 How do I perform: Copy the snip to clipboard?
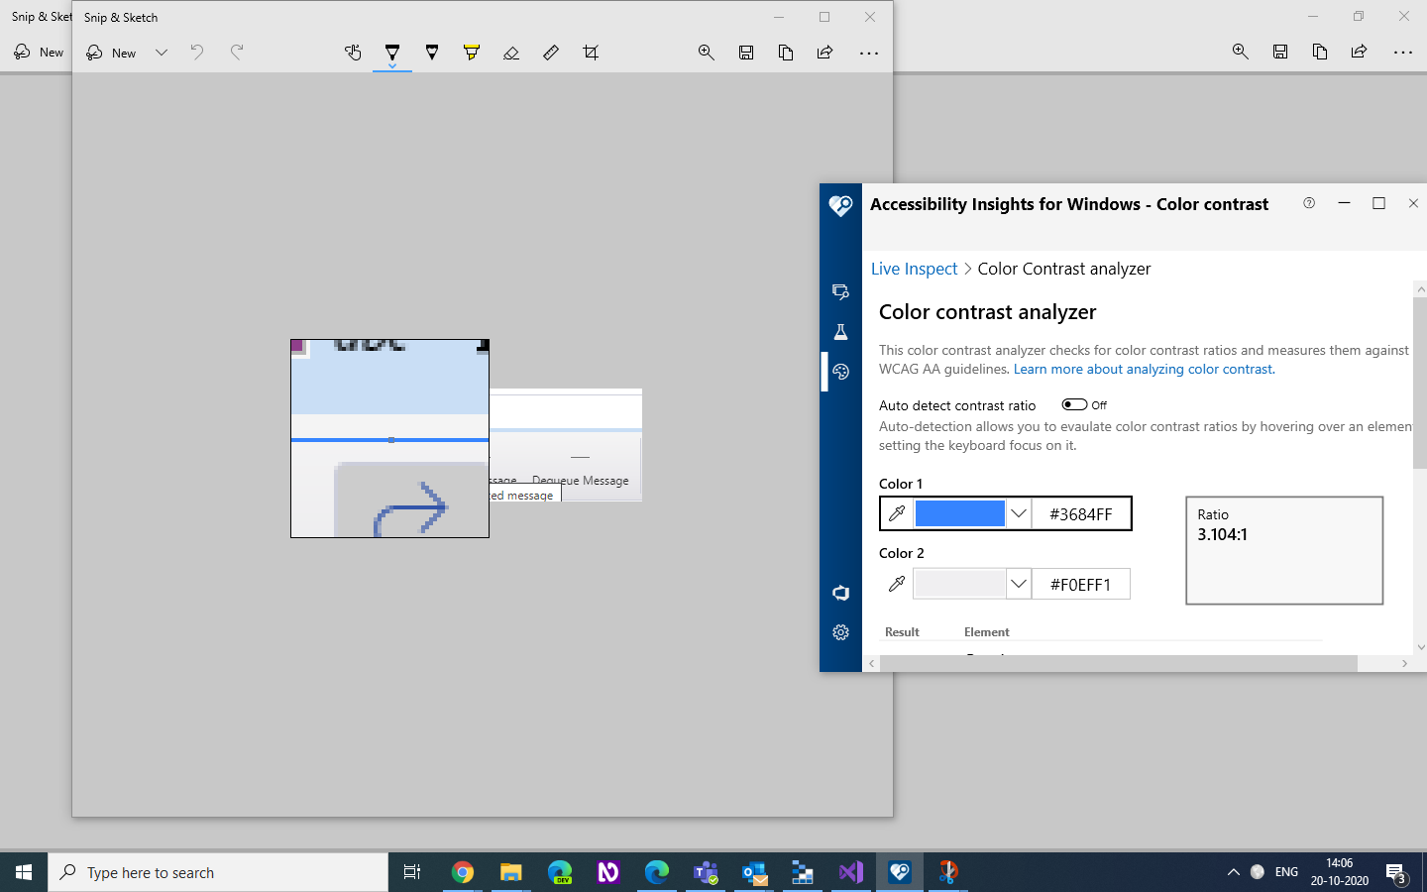(x=786, y=53)
